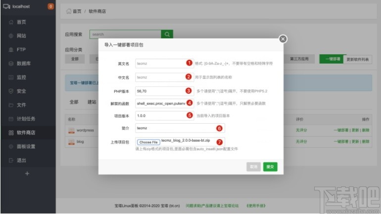
Task: Click the localhost monitor icon
Action: coord(6,6)
